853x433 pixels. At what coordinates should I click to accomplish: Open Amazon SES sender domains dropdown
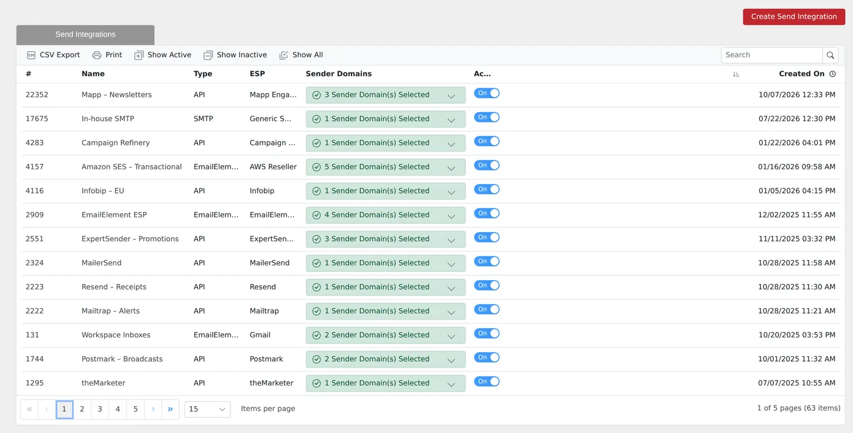coord(386,167)
